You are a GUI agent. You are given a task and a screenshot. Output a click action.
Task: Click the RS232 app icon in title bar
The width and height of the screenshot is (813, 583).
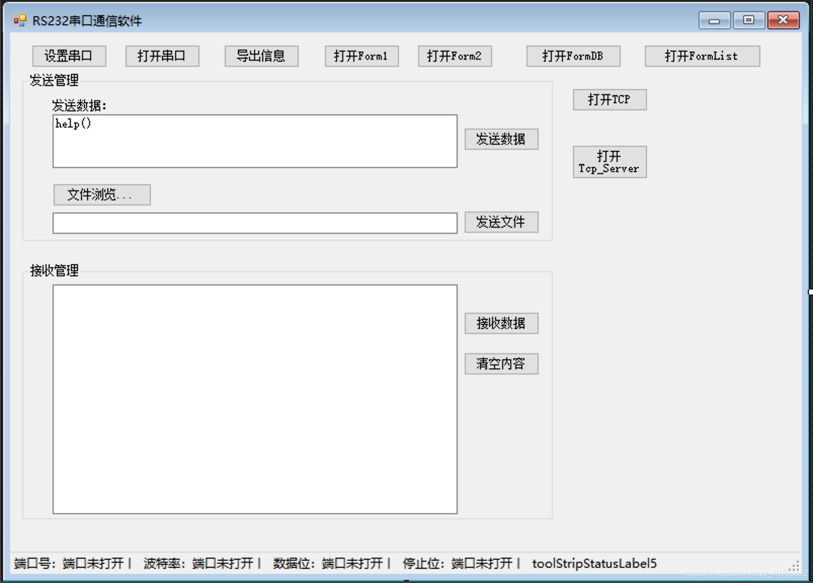pyautogui.click(x=20, y=20)
